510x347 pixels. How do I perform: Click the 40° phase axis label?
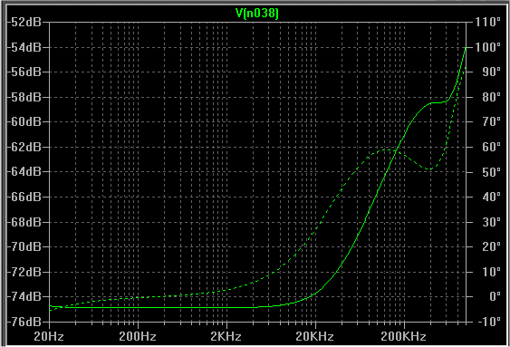491,197
